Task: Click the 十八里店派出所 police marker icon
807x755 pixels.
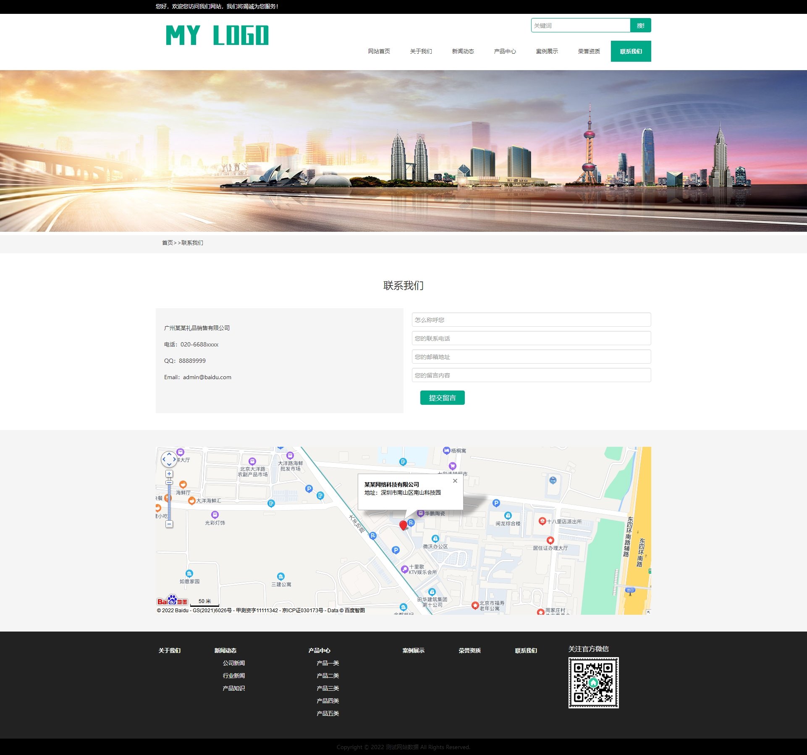Action: point(542,521)
